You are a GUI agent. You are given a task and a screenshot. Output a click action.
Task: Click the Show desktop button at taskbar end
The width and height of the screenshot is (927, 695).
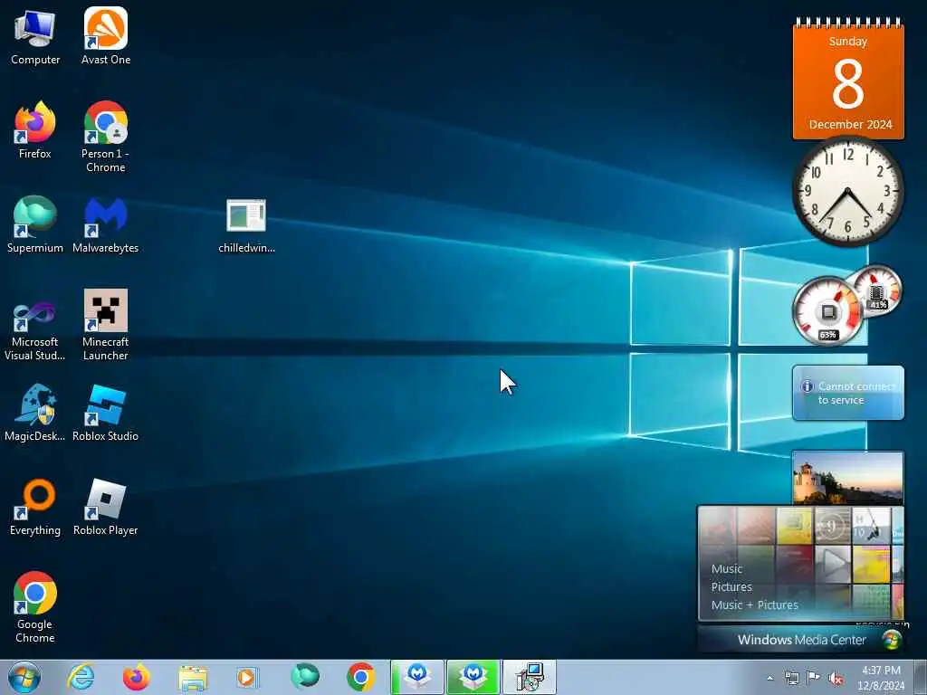point(920,678)
